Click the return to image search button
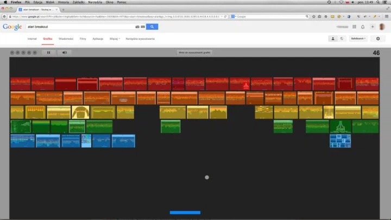This screenshot has height=220, width=391. (194, 52)
